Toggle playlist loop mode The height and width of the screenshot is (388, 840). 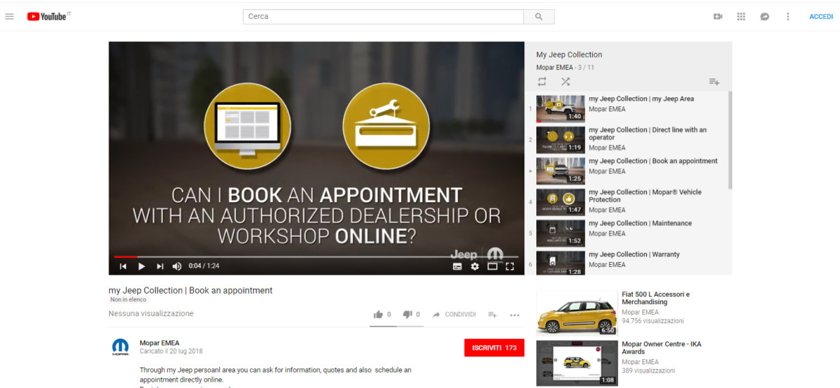coord(542,82)
